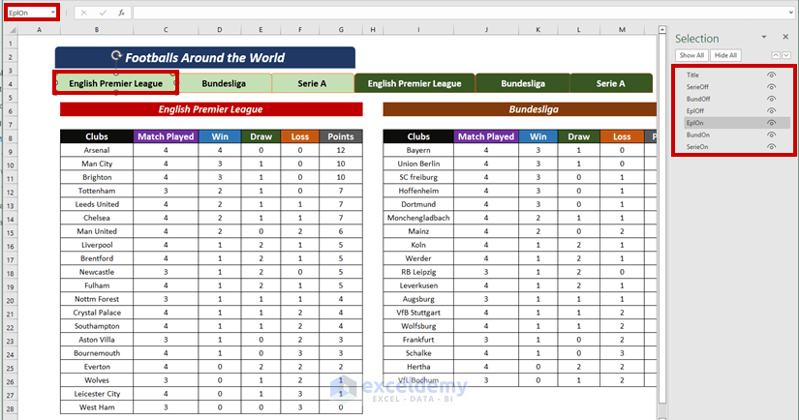Screen dimensions: 799x420
Task: Click into the Name Box showing EplOn
Action: 27,13
